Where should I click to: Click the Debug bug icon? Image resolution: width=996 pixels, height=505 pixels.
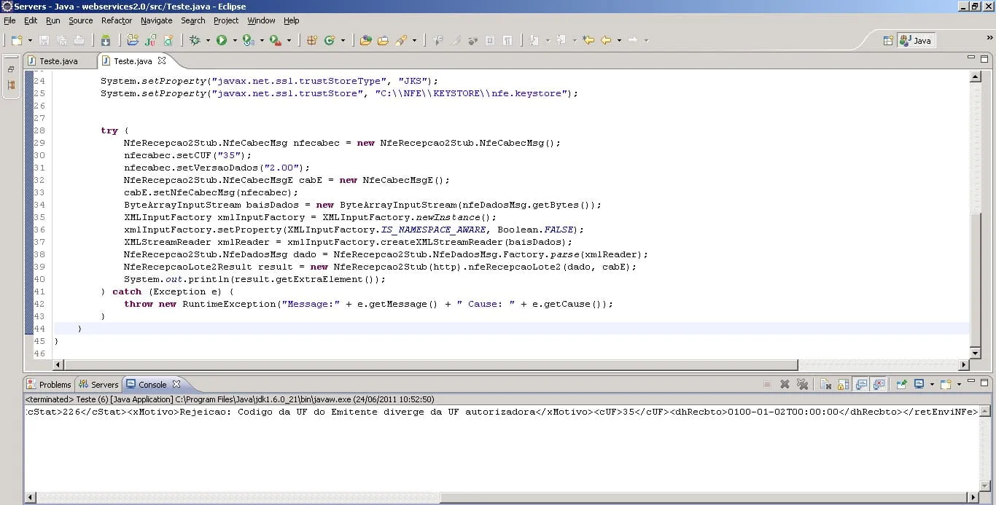click(x=195, y=41)
